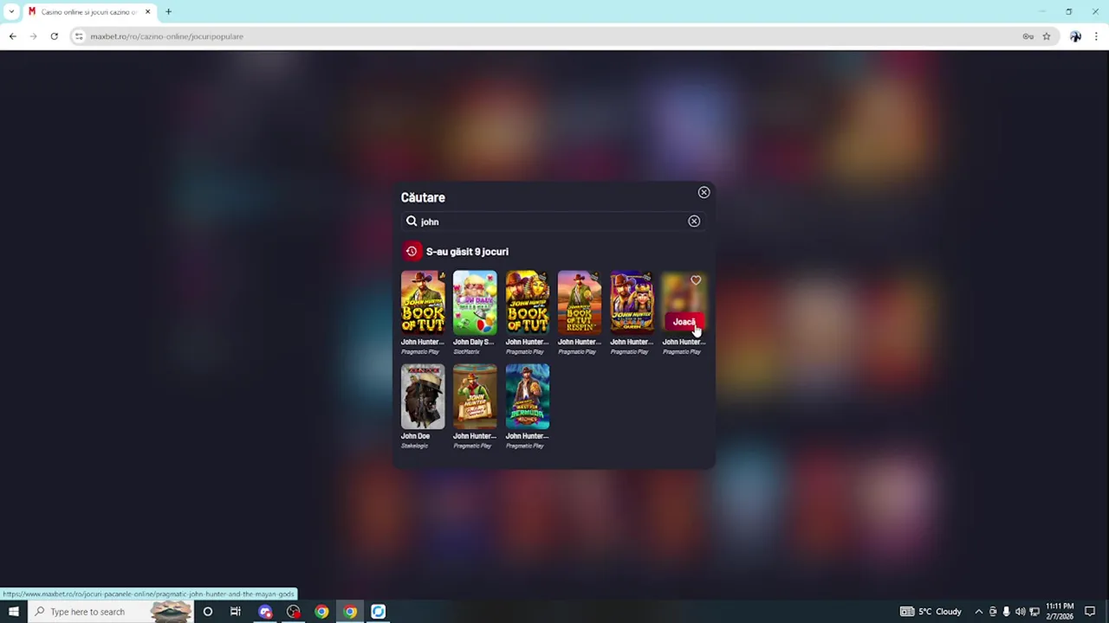This screenshot has width=1109, height=623.
Task: Clear the 'john' search text
Action: [694, 222]
